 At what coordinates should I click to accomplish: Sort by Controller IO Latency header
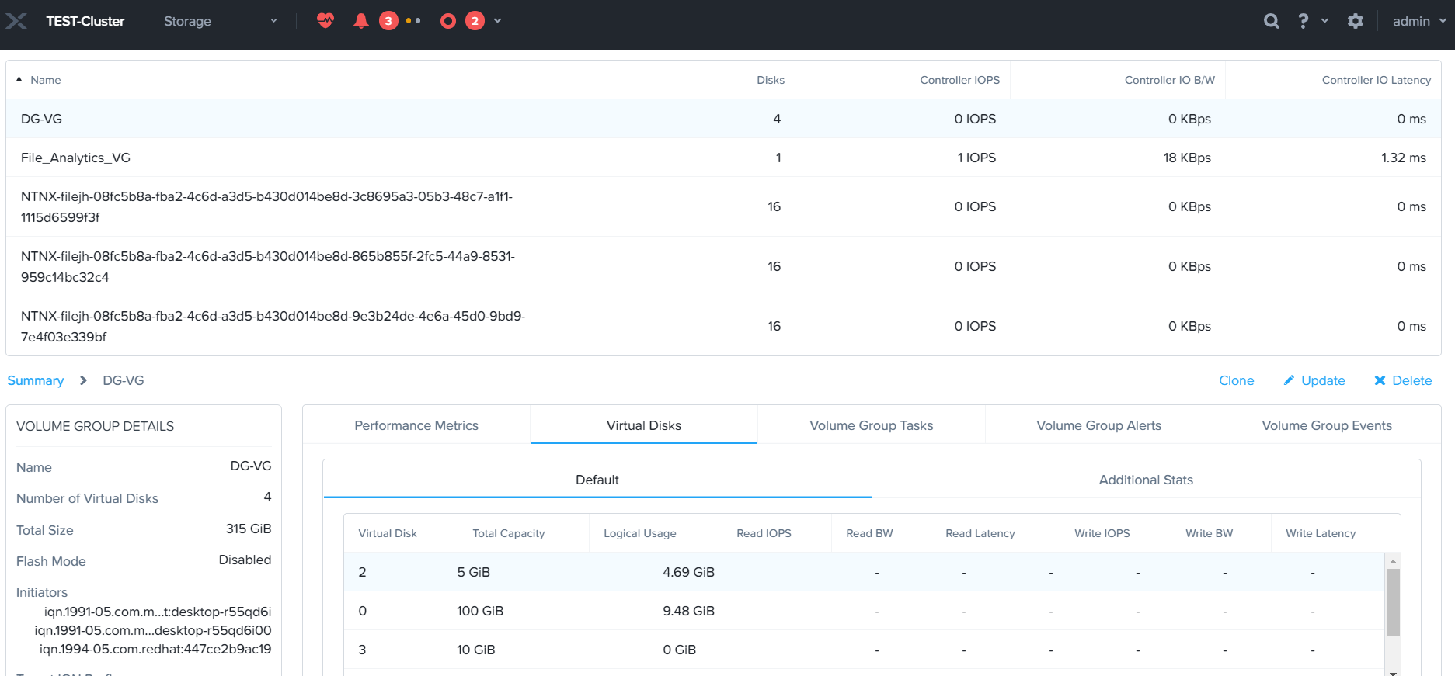(1377, 80)
